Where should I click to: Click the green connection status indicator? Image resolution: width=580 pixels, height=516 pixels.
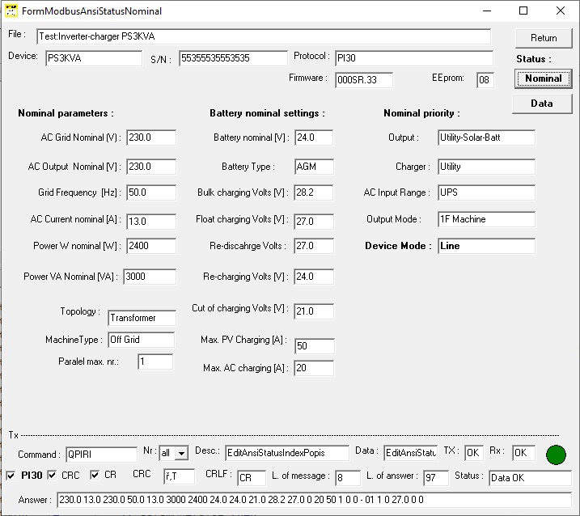[x=556, y=455]
